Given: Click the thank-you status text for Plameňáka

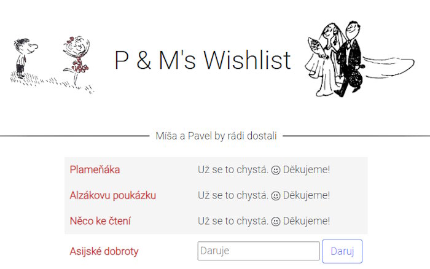Looking at the screenshot, I should pos(264,170).
